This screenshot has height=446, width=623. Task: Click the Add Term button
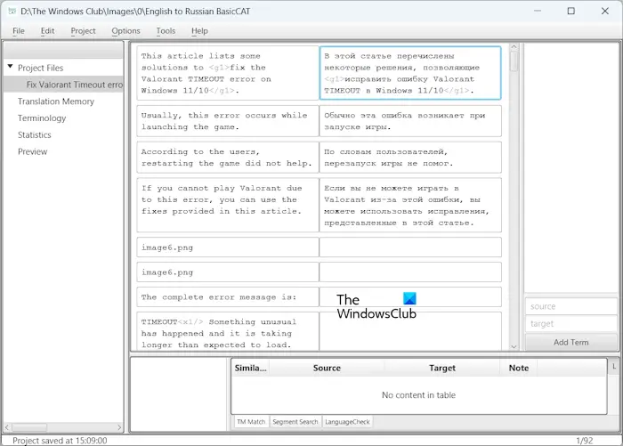pyautogui.click(x=571, y=342)
